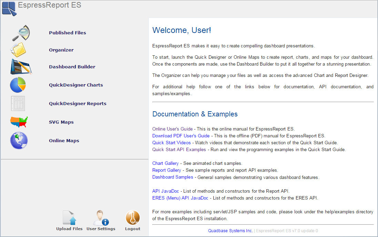
Task: Click the 'Documentation & Examples' heading
Action: [195, 114]
